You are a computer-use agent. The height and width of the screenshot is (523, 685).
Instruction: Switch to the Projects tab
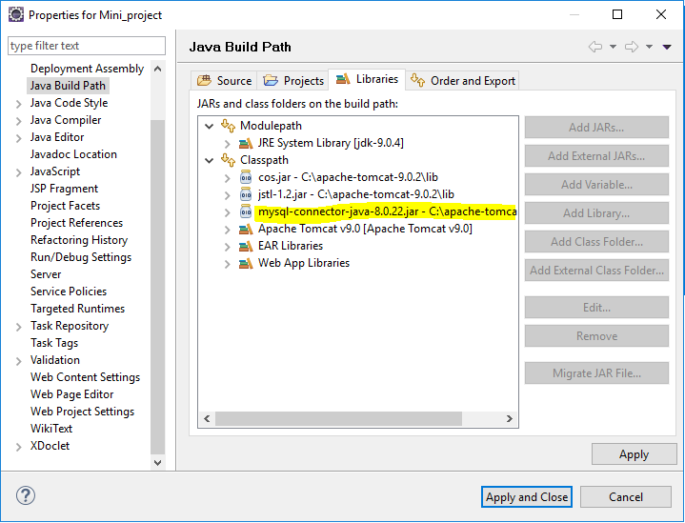point(292,80)
